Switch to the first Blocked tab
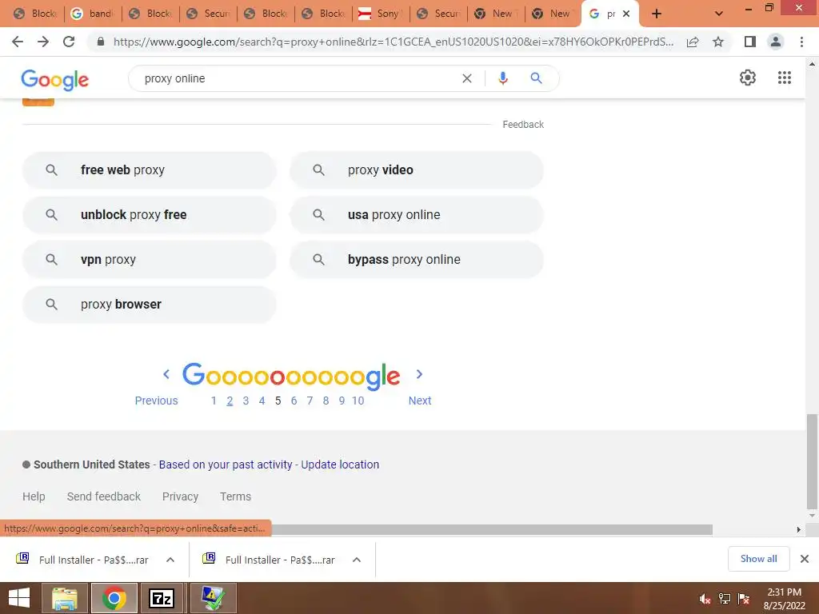 click(34, 14)
